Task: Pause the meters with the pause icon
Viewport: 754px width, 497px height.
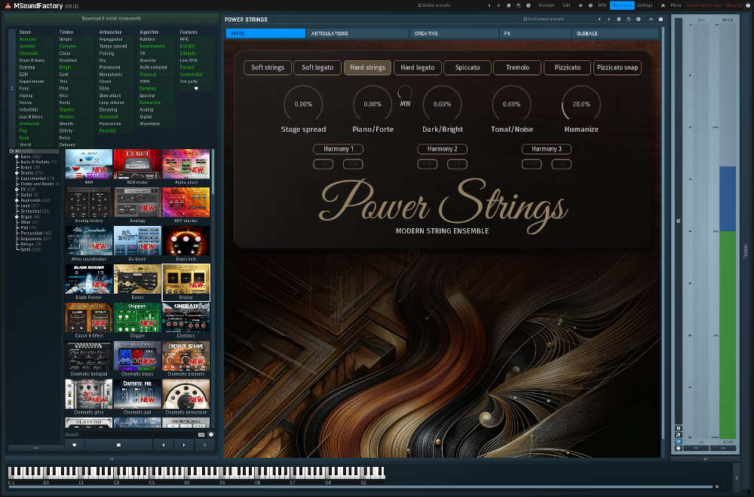Action: click(678, 428)
